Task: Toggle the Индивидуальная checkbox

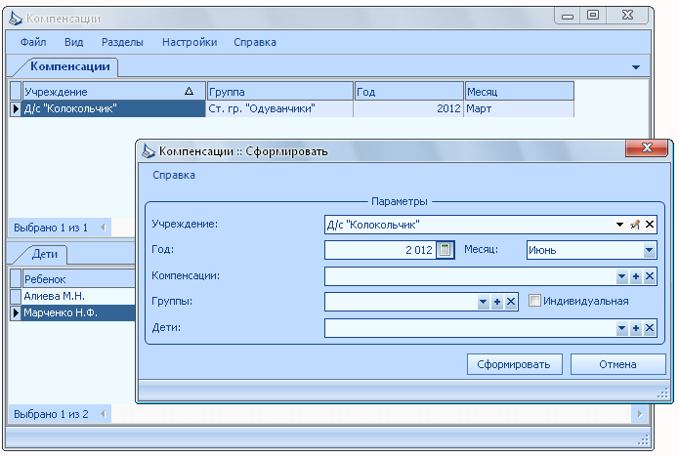Action: [x=534, y=301]
